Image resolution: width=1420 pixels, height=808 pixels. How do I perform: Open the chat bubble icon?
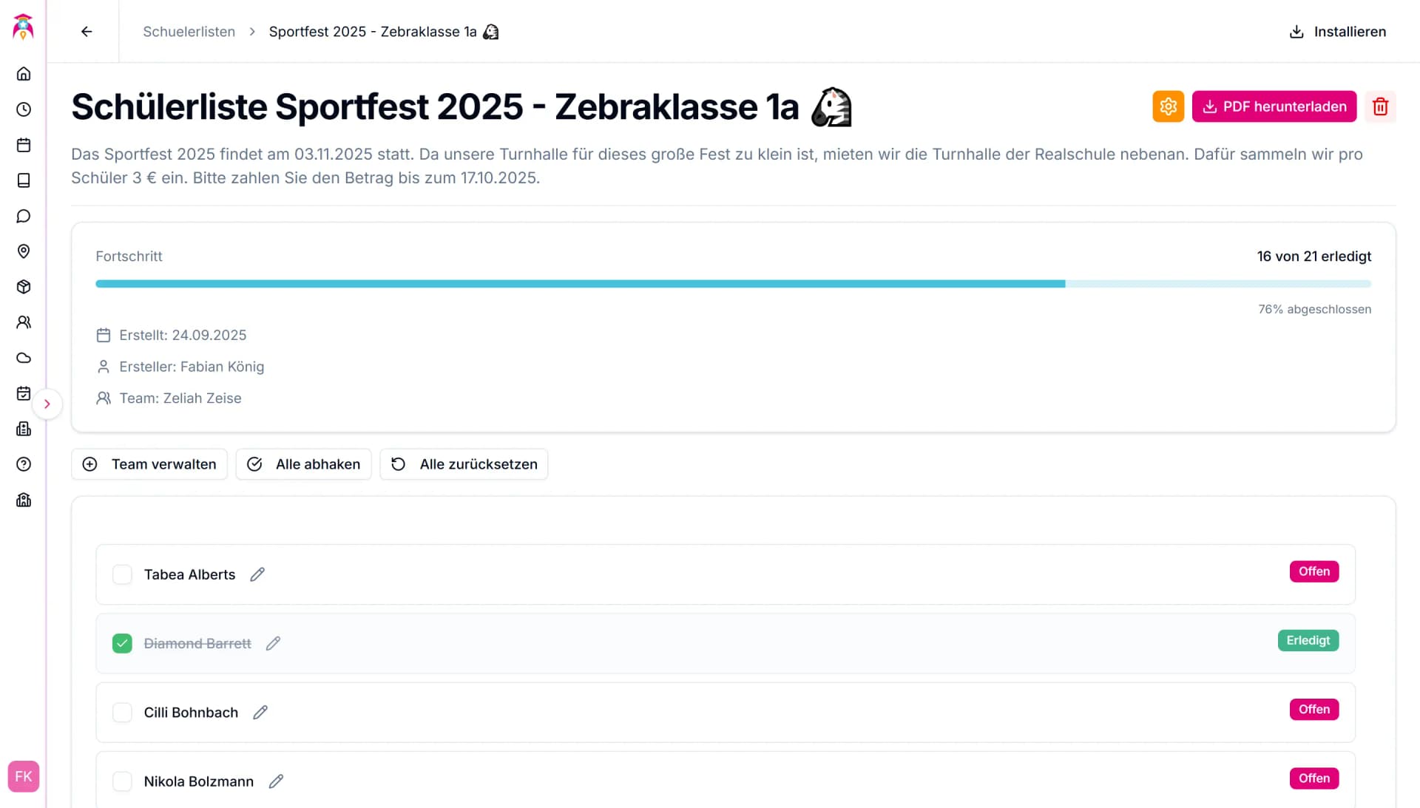click(x=23, y=216)
